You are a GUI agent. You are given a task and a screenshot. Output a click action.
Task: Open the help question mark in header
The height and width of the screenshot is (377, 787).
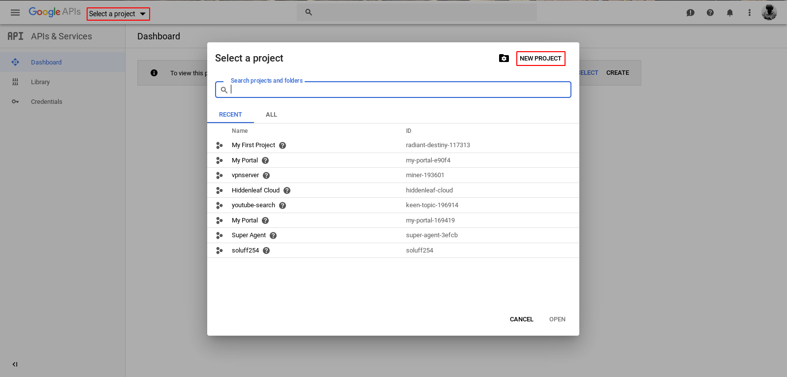[710, 13]
